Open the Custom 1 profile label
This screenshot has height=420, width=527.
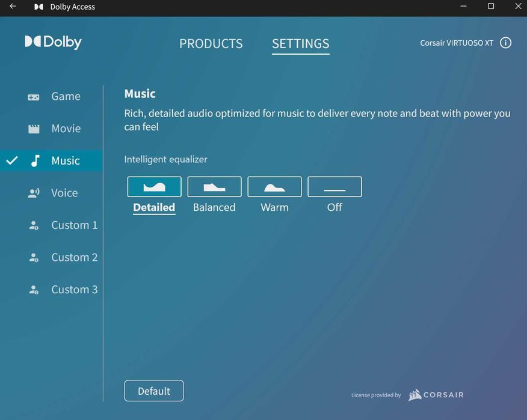[74, 225]
